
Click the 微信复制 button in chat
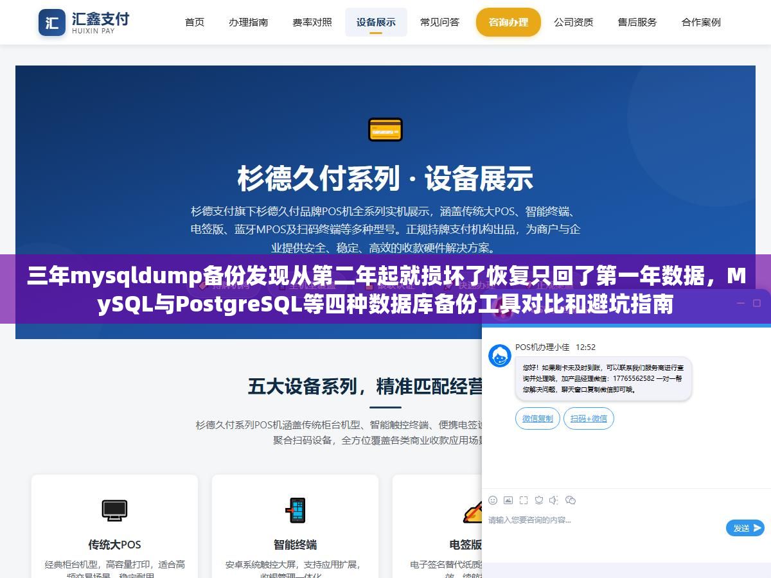[x=537, y=418]
